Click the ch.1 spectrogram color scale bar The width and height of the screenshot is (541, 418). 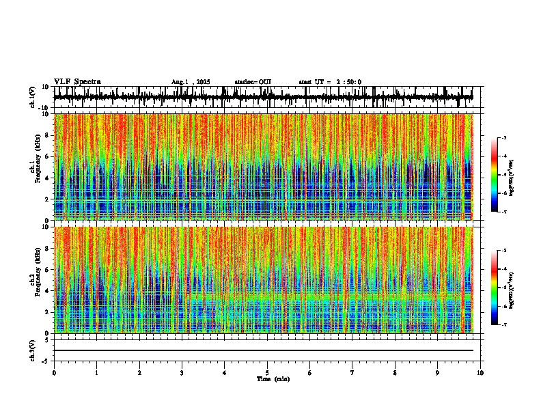[495, 175]
